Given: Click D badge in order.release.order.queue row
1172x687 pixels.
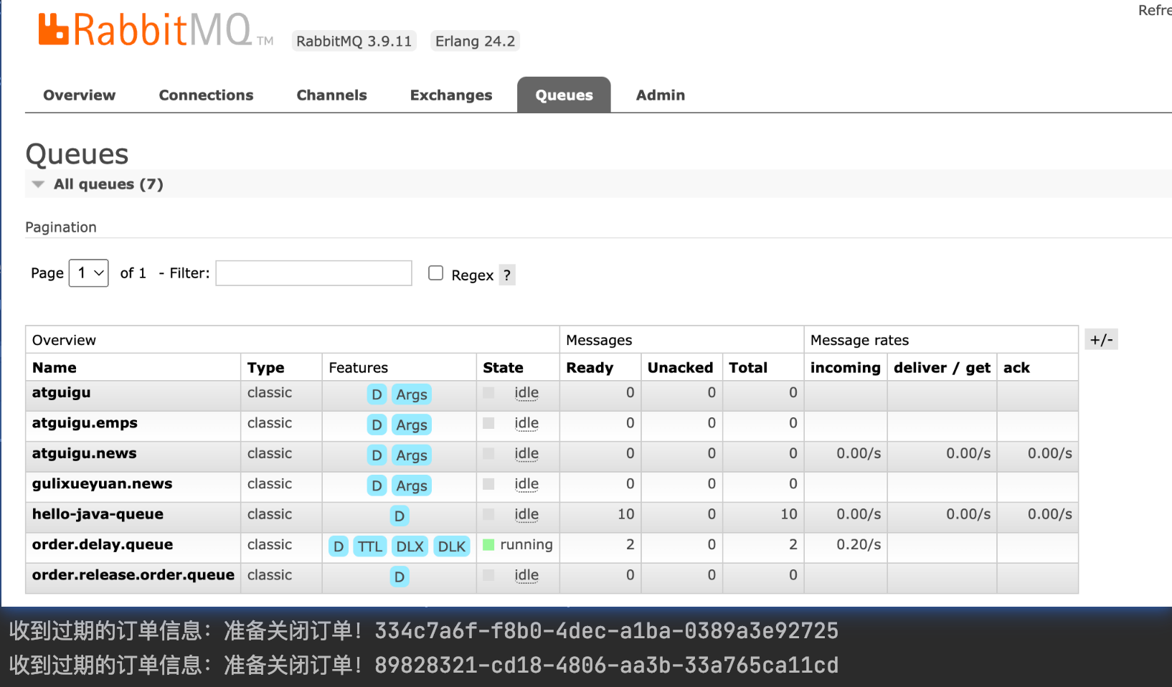Looking at the screenshot, I should tap(400, 577).
